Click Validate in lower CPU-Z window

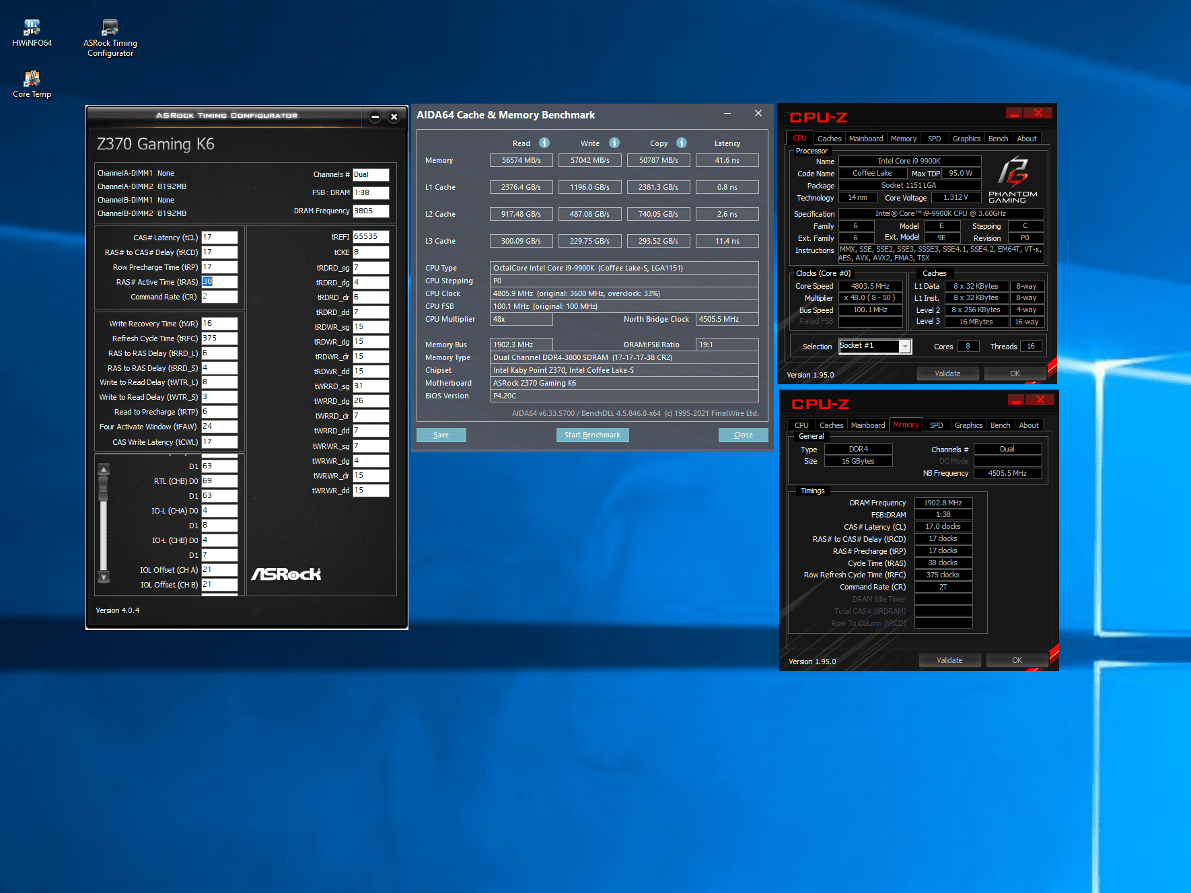(x=949, y=660)
